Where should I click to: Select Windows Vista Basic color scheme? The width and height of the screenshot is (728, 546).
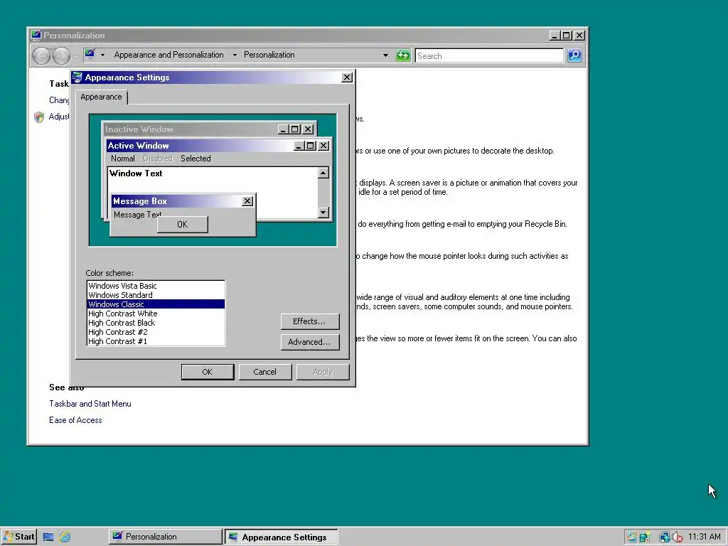156,286
